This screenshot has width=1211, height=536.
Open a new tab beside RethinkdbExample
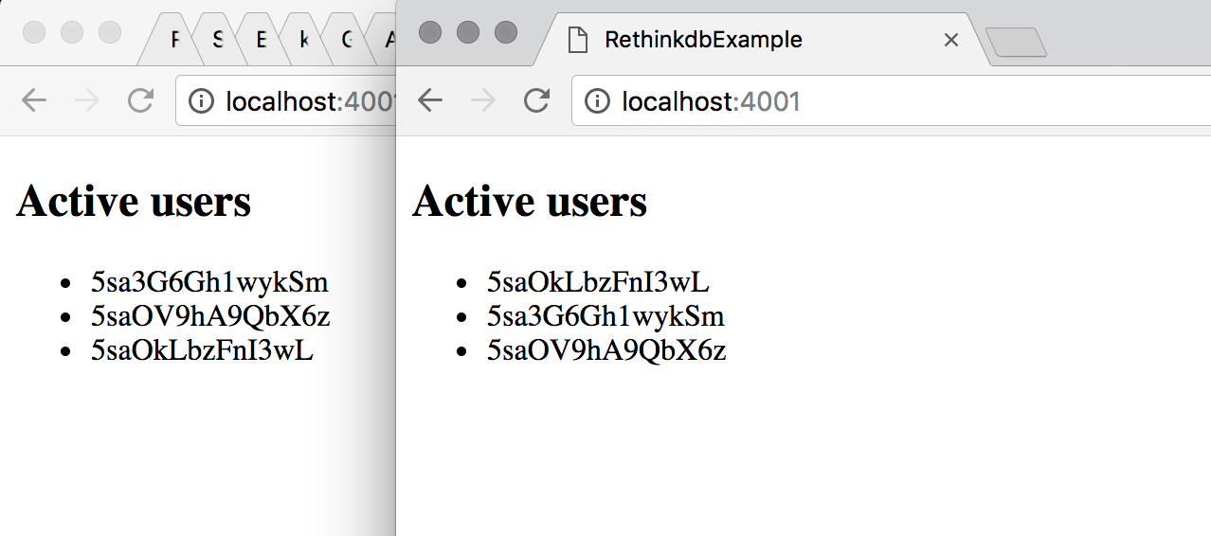[x=1016, y=43]
